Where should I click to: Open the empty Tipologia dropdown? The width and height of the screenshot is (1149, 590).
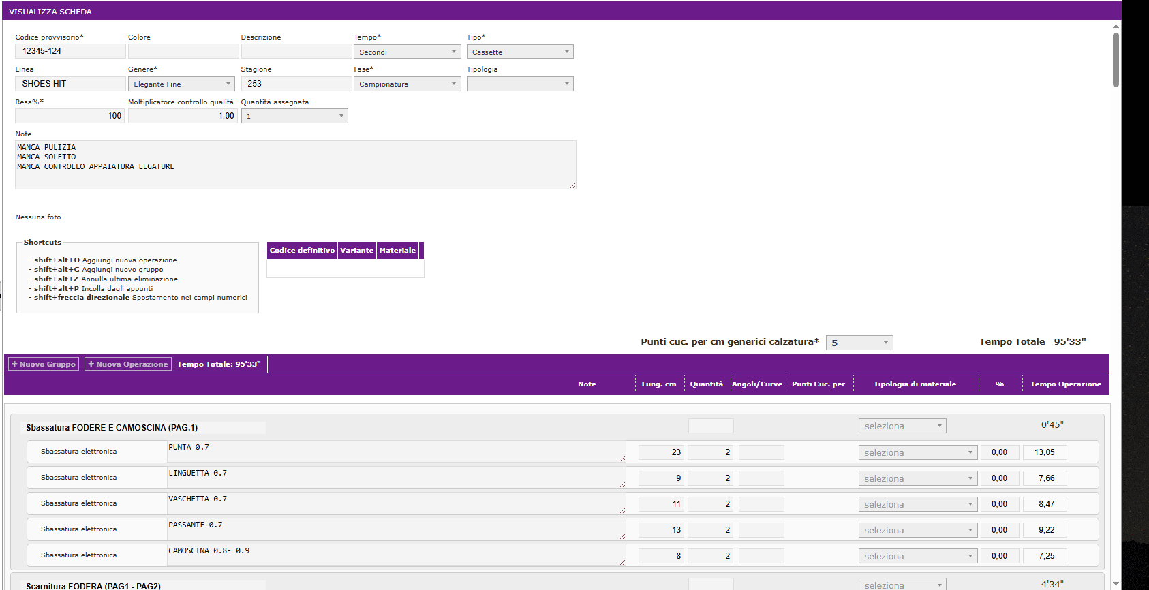519,84
